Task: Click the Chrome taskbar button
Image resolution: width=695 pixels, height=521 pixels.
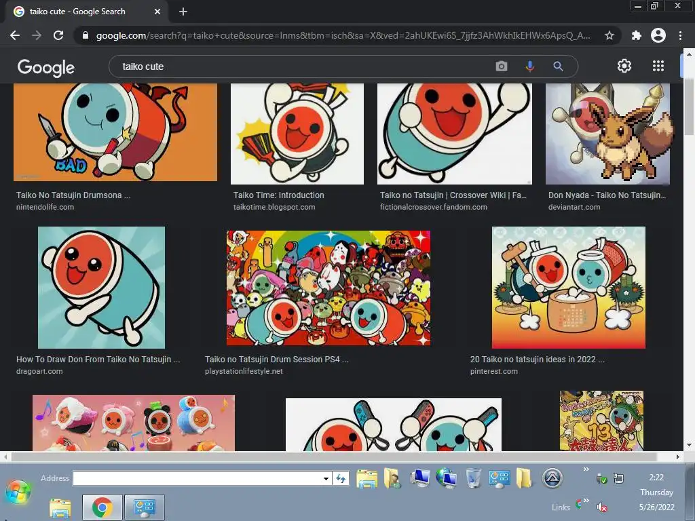Action: click(102, 507)
